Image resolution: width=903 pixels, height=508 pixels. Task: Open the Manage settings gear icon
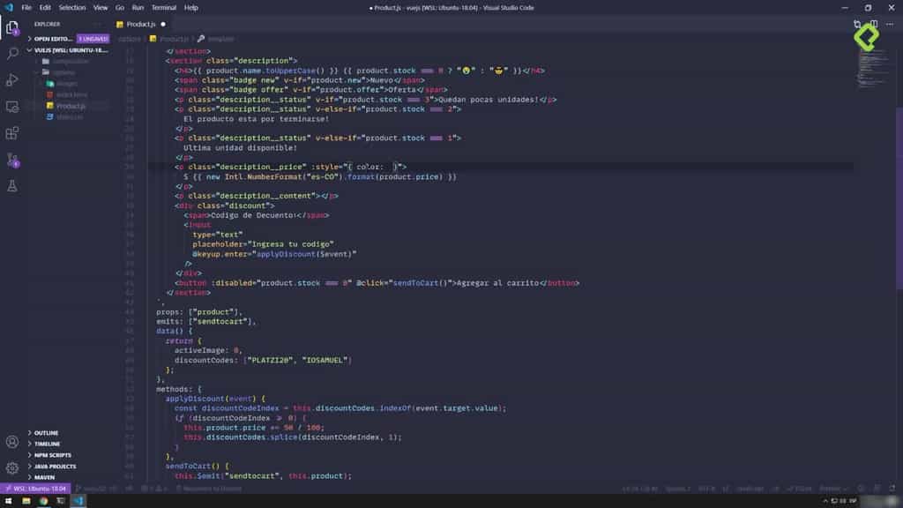(x=11, y=467)
